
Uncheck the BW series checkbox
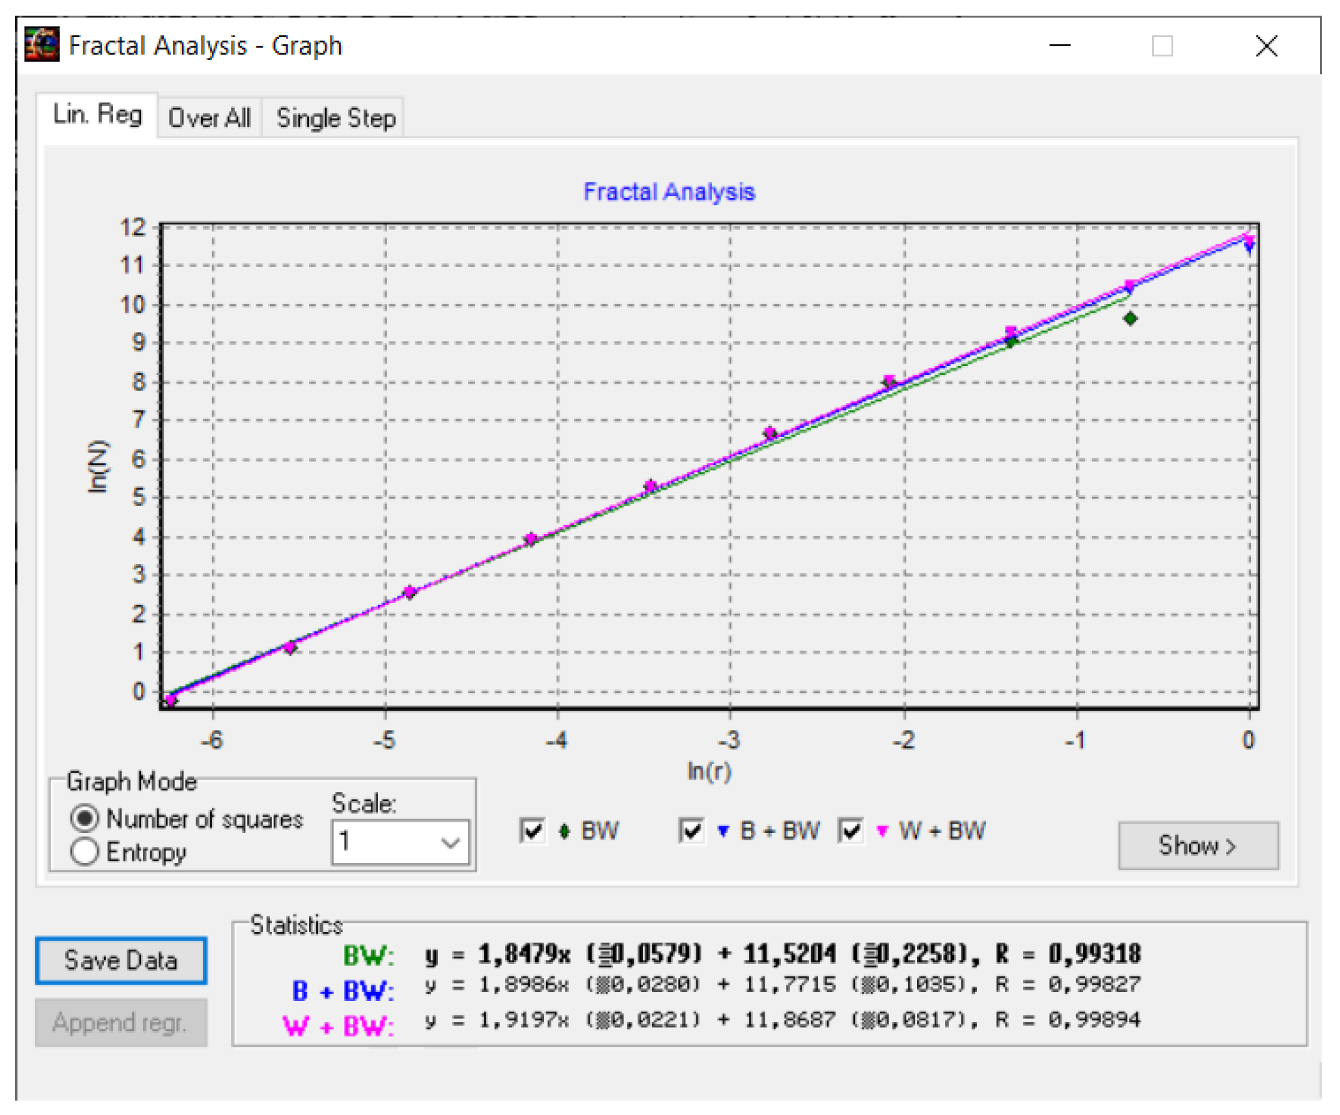[532, 831]
